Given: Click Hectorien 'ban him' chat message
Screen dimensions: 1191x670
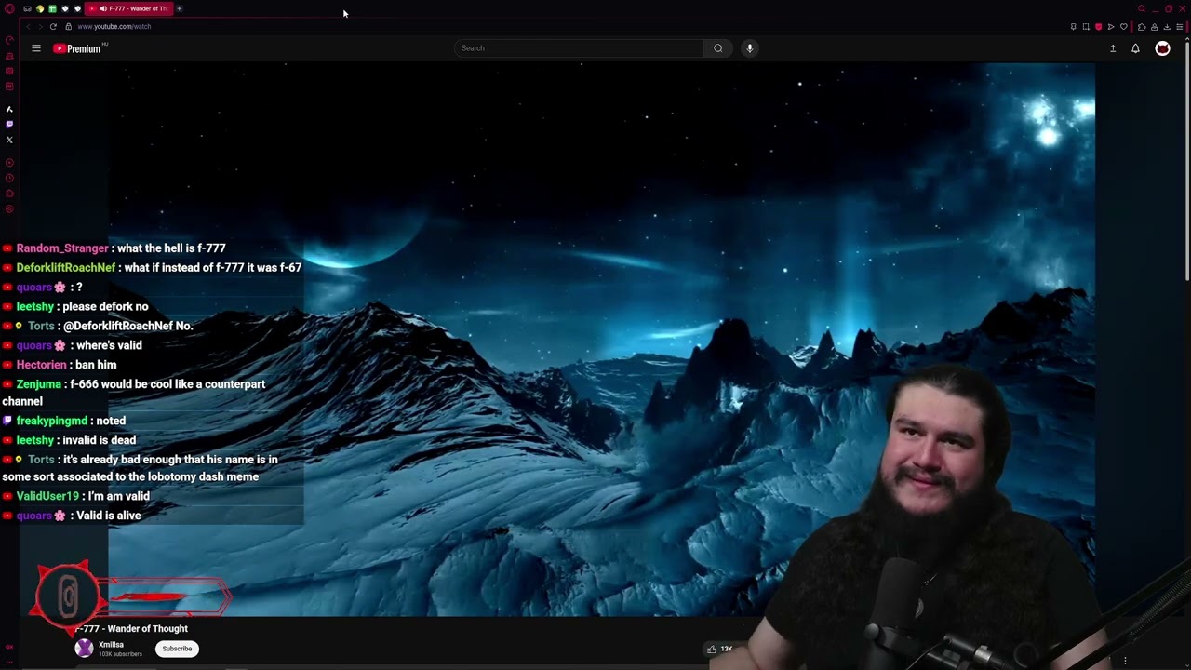Looking at the screenshot, I should pyautogui.click(x=60, y=365).
